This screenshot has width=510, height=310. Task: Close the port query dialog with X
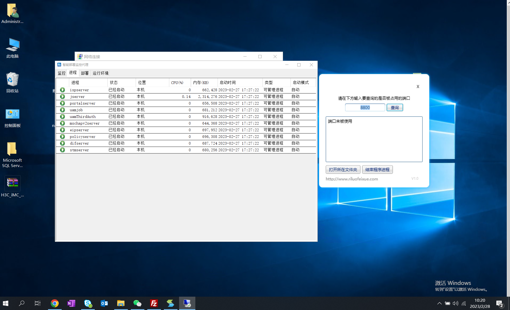tap(418, 87)
